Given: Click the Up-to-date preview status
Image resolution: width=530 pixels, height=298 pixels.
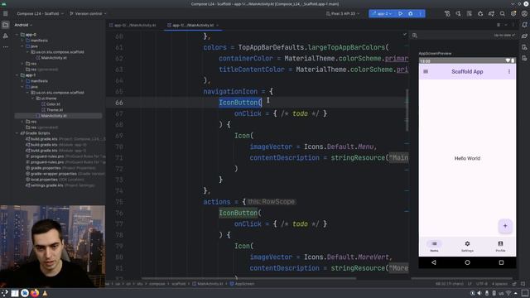Looking at the screenshot, I should coord(504,36).
